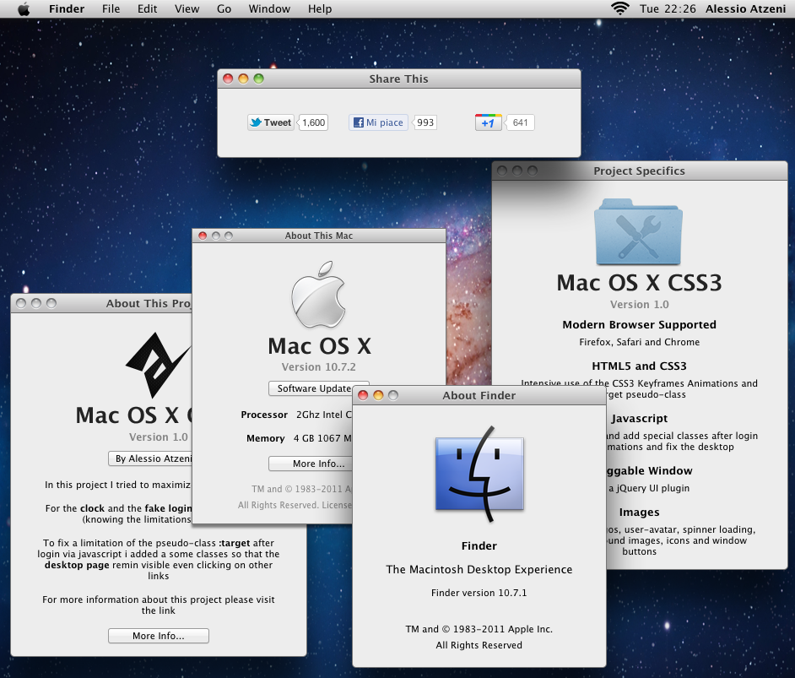Minimize the About Finder window

click(x=378, y=395)
